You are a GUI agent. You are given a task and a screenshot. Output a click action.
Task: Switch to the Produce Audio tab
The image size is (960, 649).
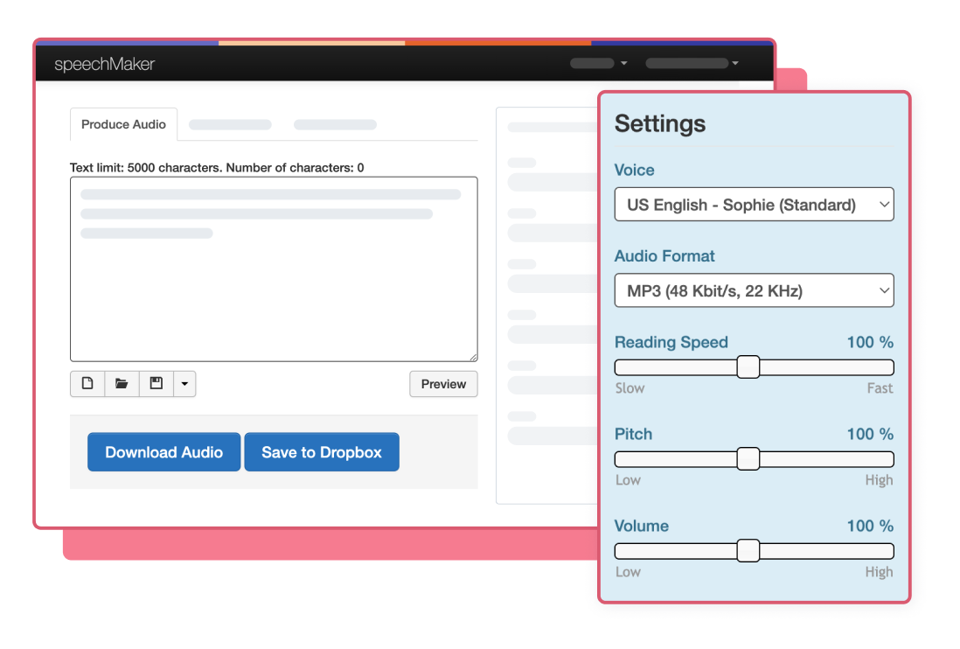123,124
